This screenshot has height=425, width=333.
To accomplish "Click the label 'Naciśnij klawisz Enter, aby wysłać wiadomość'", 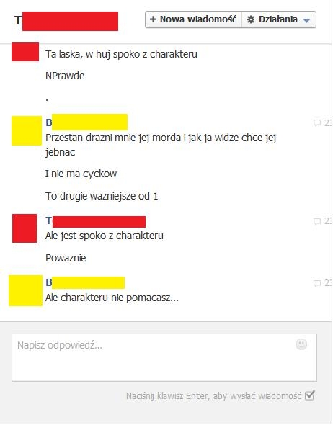I will 213,396.
